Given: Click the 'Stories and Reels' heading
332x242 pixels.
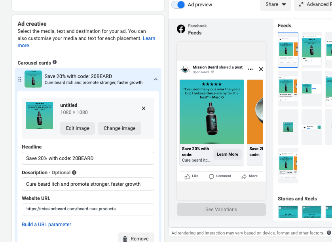Looking at the screenshot, I should (297, 199).
